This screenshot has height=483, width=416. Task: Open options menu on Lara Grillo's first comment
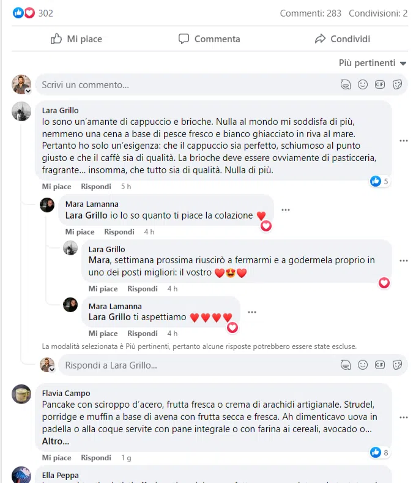click(403, 141)
